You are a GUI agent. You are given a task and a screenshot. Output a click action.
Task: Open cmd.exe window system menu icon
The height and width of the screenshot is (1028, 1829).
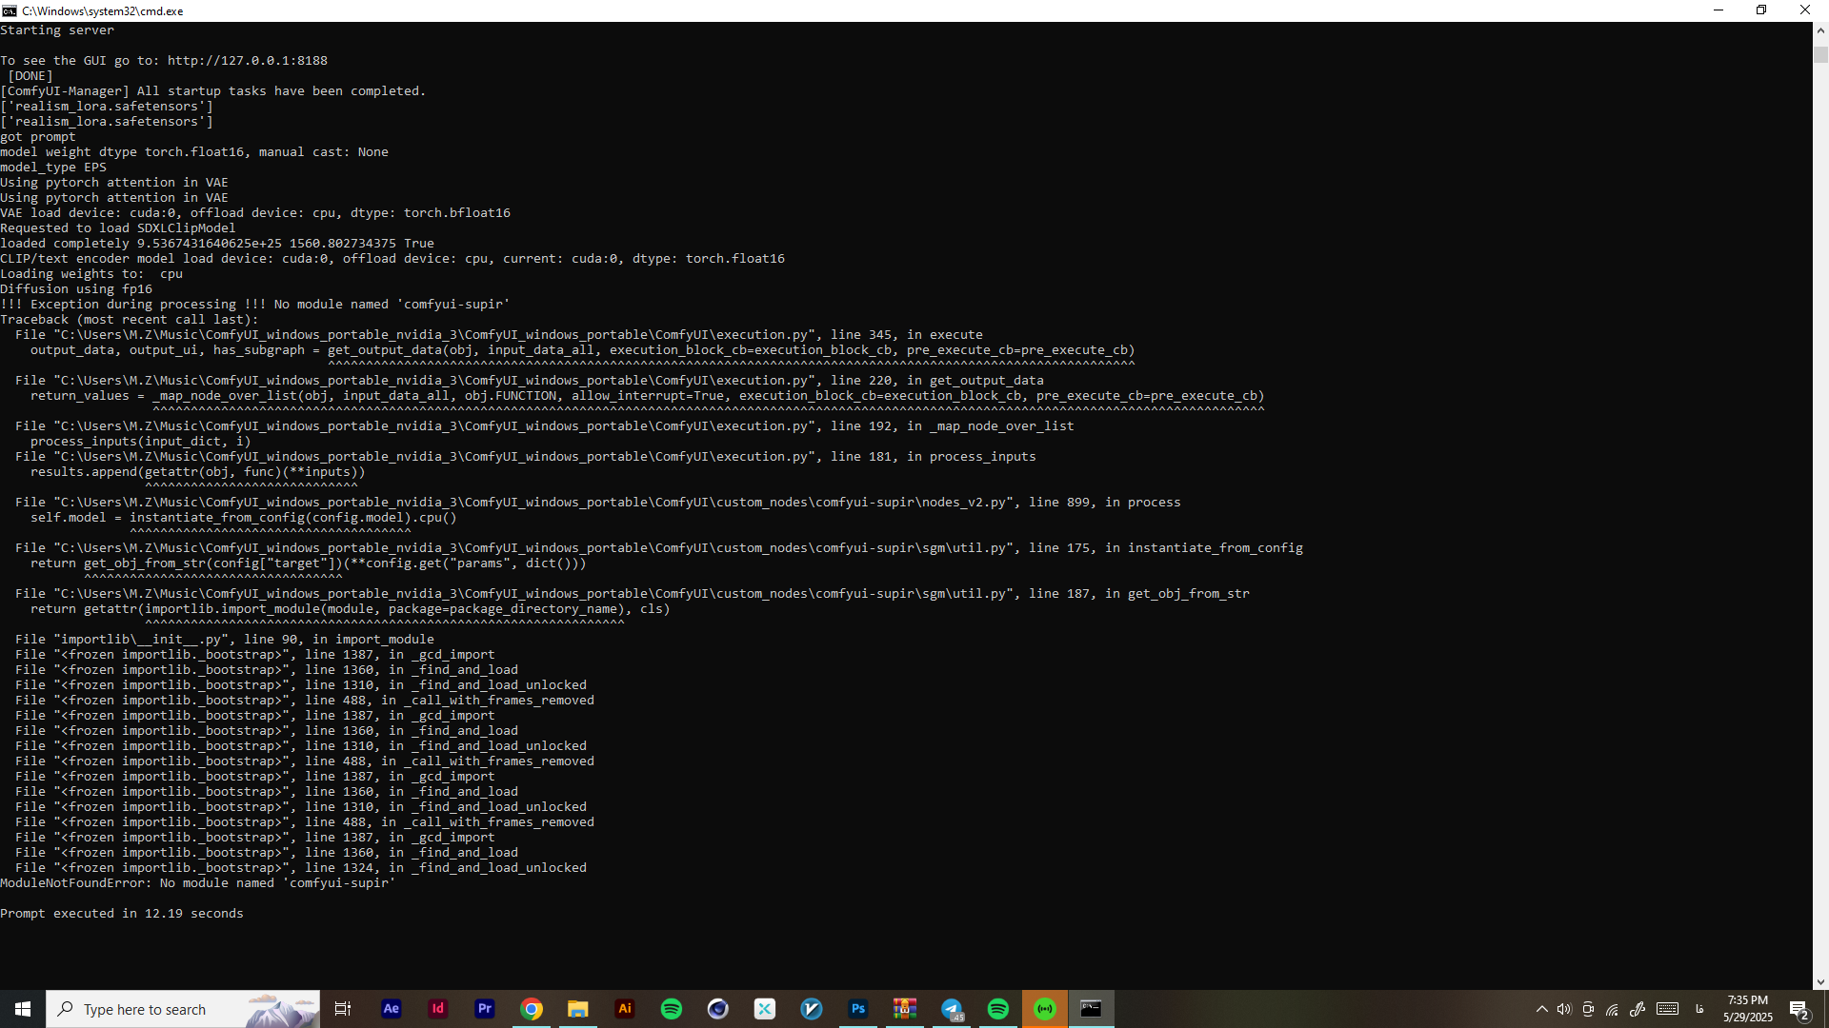pos(10,10)
